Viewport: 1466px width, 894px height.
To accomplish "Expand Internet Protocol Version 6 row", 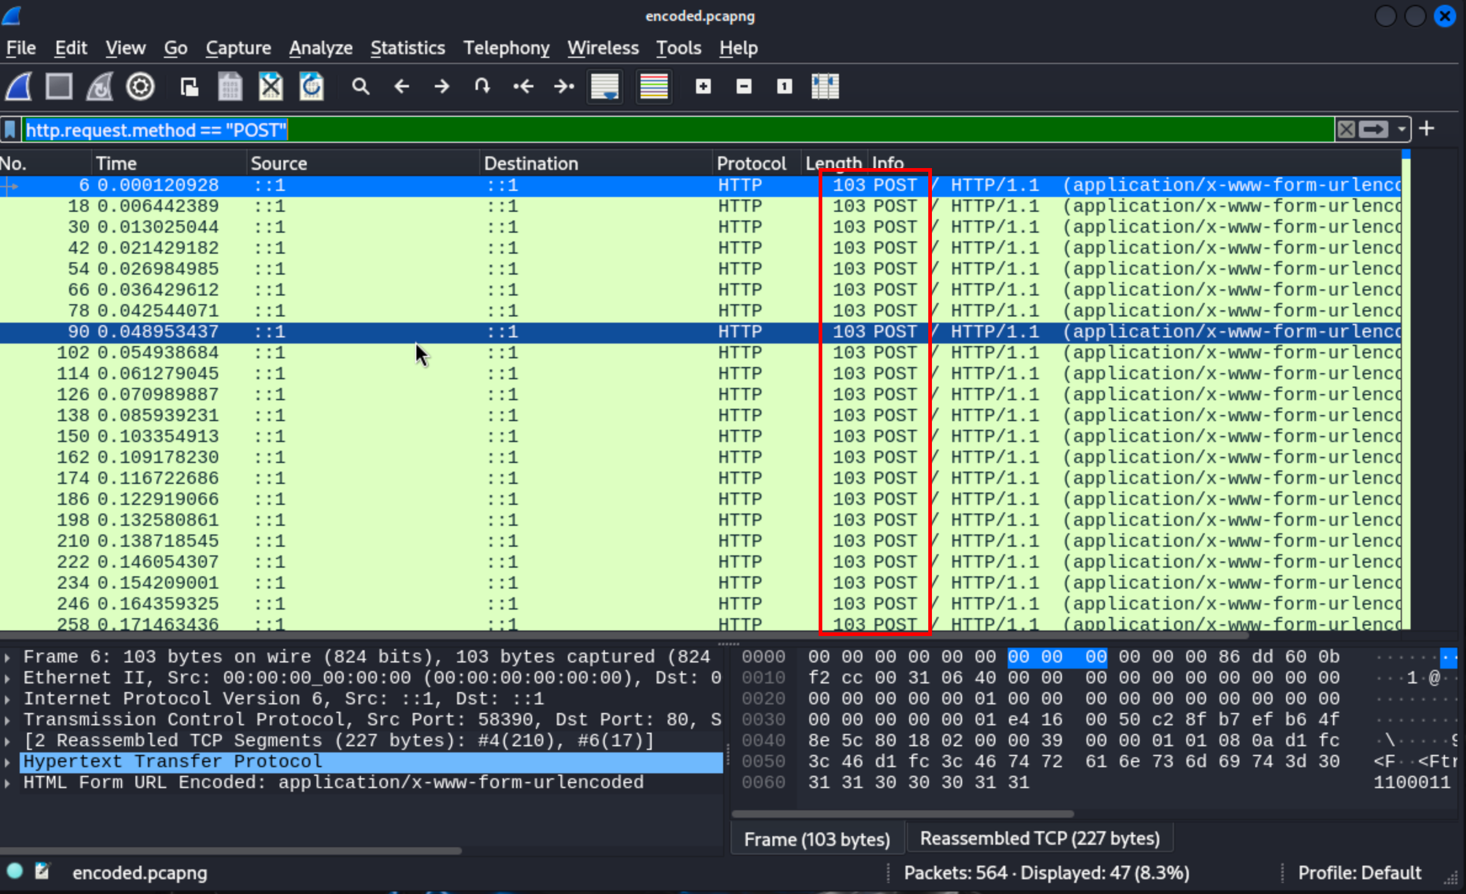I will (7, 699).
